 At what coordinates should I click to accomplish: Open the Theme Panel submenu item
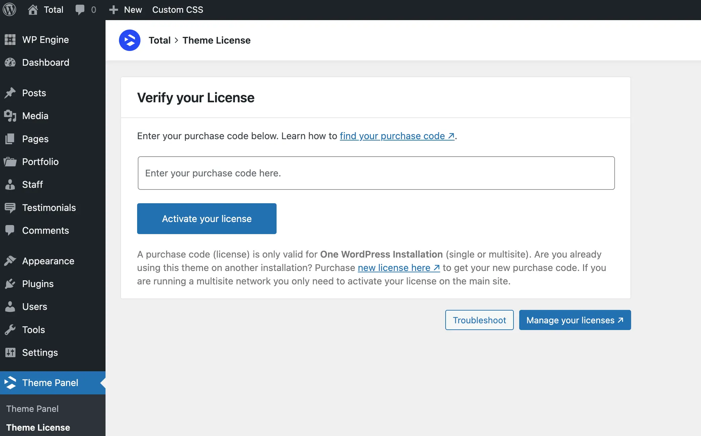click(33, 408)
